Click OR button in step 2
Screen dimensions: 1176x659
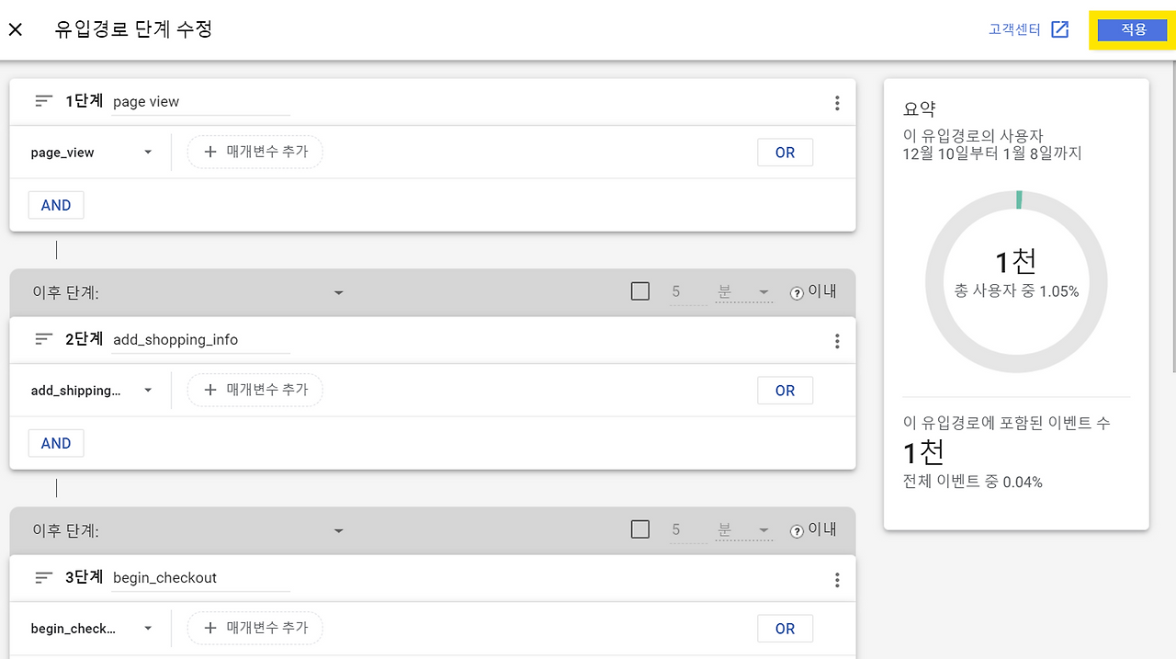785,391
